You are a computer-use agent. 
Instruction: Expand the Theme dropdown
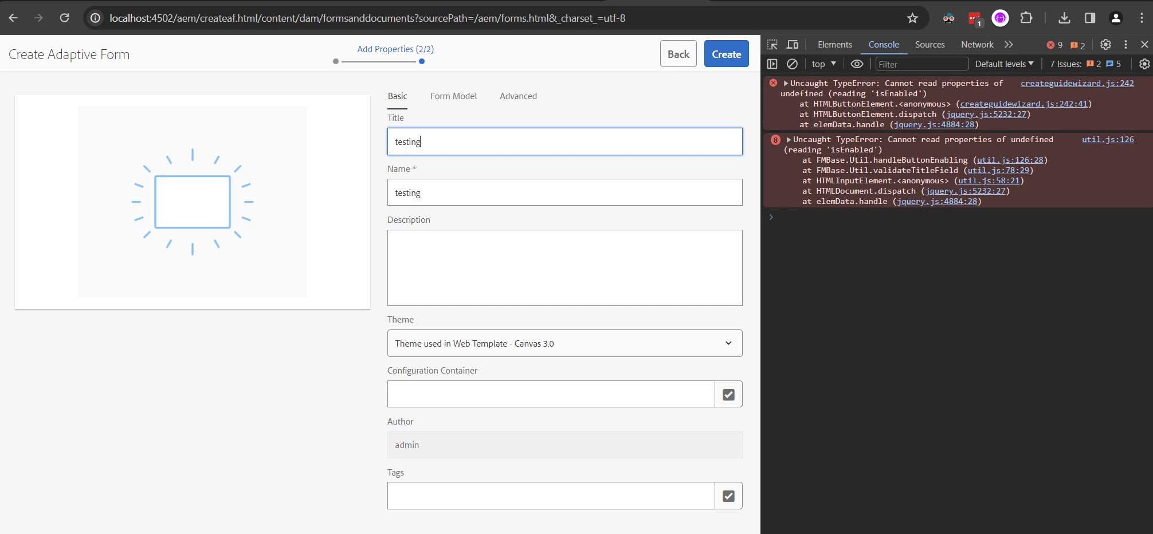pos(564,343)
